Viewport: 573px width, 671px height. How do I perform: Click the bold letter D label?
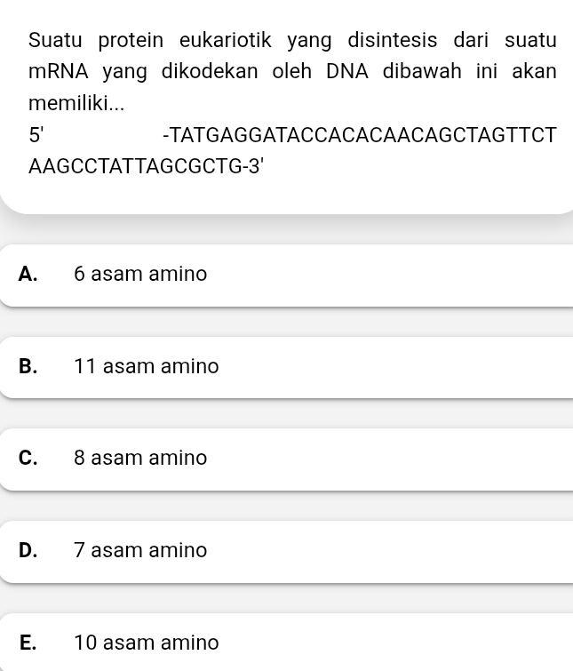point(28,551)
